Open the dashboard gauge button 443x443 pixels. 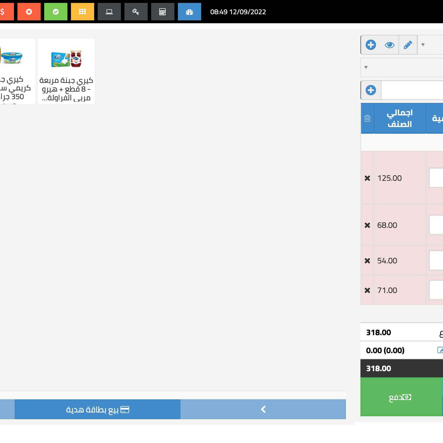(x=189, y=12)
